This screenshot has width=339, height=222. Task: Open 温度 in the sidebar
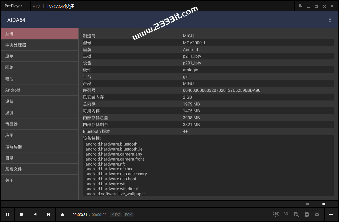tap(40, 113)
